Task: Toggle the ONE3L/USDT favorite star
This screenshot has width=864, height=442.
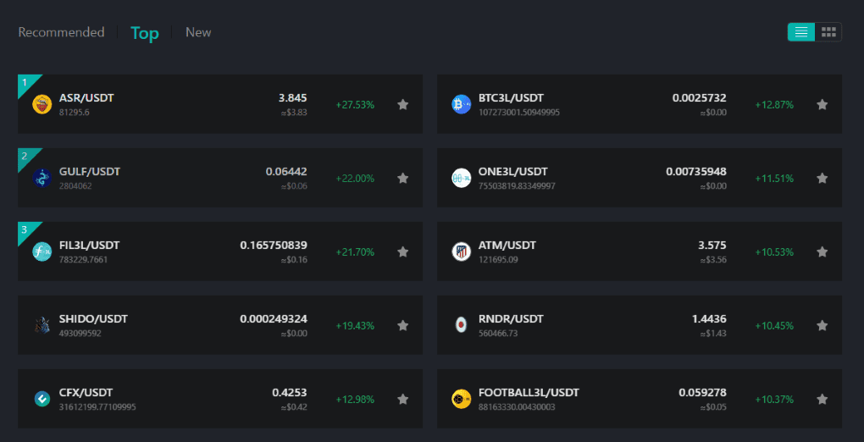Action: (822, 178)
